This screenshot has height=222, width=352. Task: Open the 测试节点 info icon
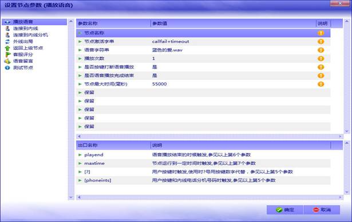[7, 68]
